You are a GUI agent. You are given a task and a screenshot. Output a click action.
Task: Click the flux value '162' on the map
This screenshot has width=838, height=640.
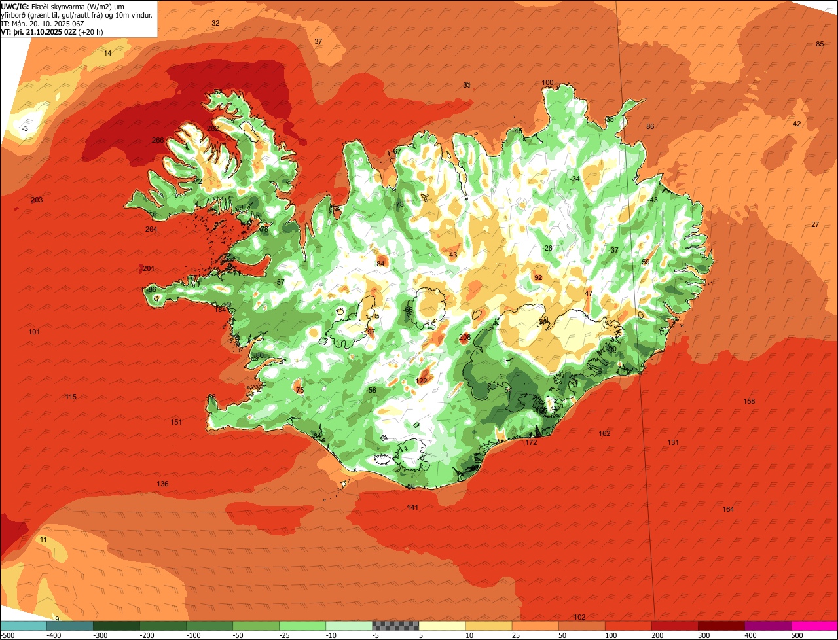[604, 433]
